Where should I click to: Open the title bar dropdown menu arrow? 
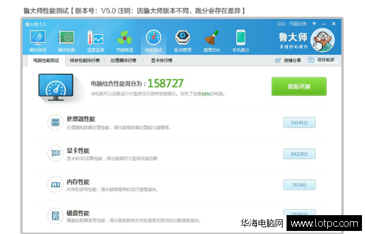pyautogui.click(x=315, y=24)
